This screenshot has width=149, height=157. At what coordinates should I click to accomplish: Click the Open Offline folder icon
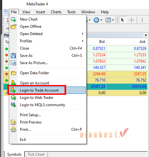(x=14, y=27)
